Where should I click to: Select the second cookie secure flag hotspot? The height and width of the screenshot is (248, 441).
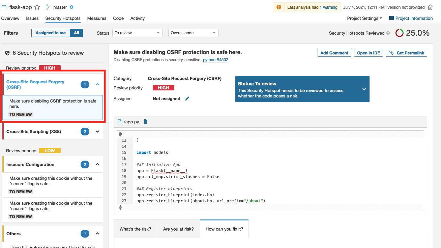(53, 210)
